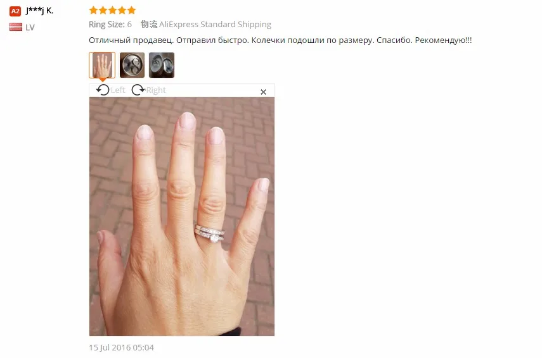Viewport: 542px width, 358px height.
Task: Click the Latvia flag icon
Action: tap(16, 27)
